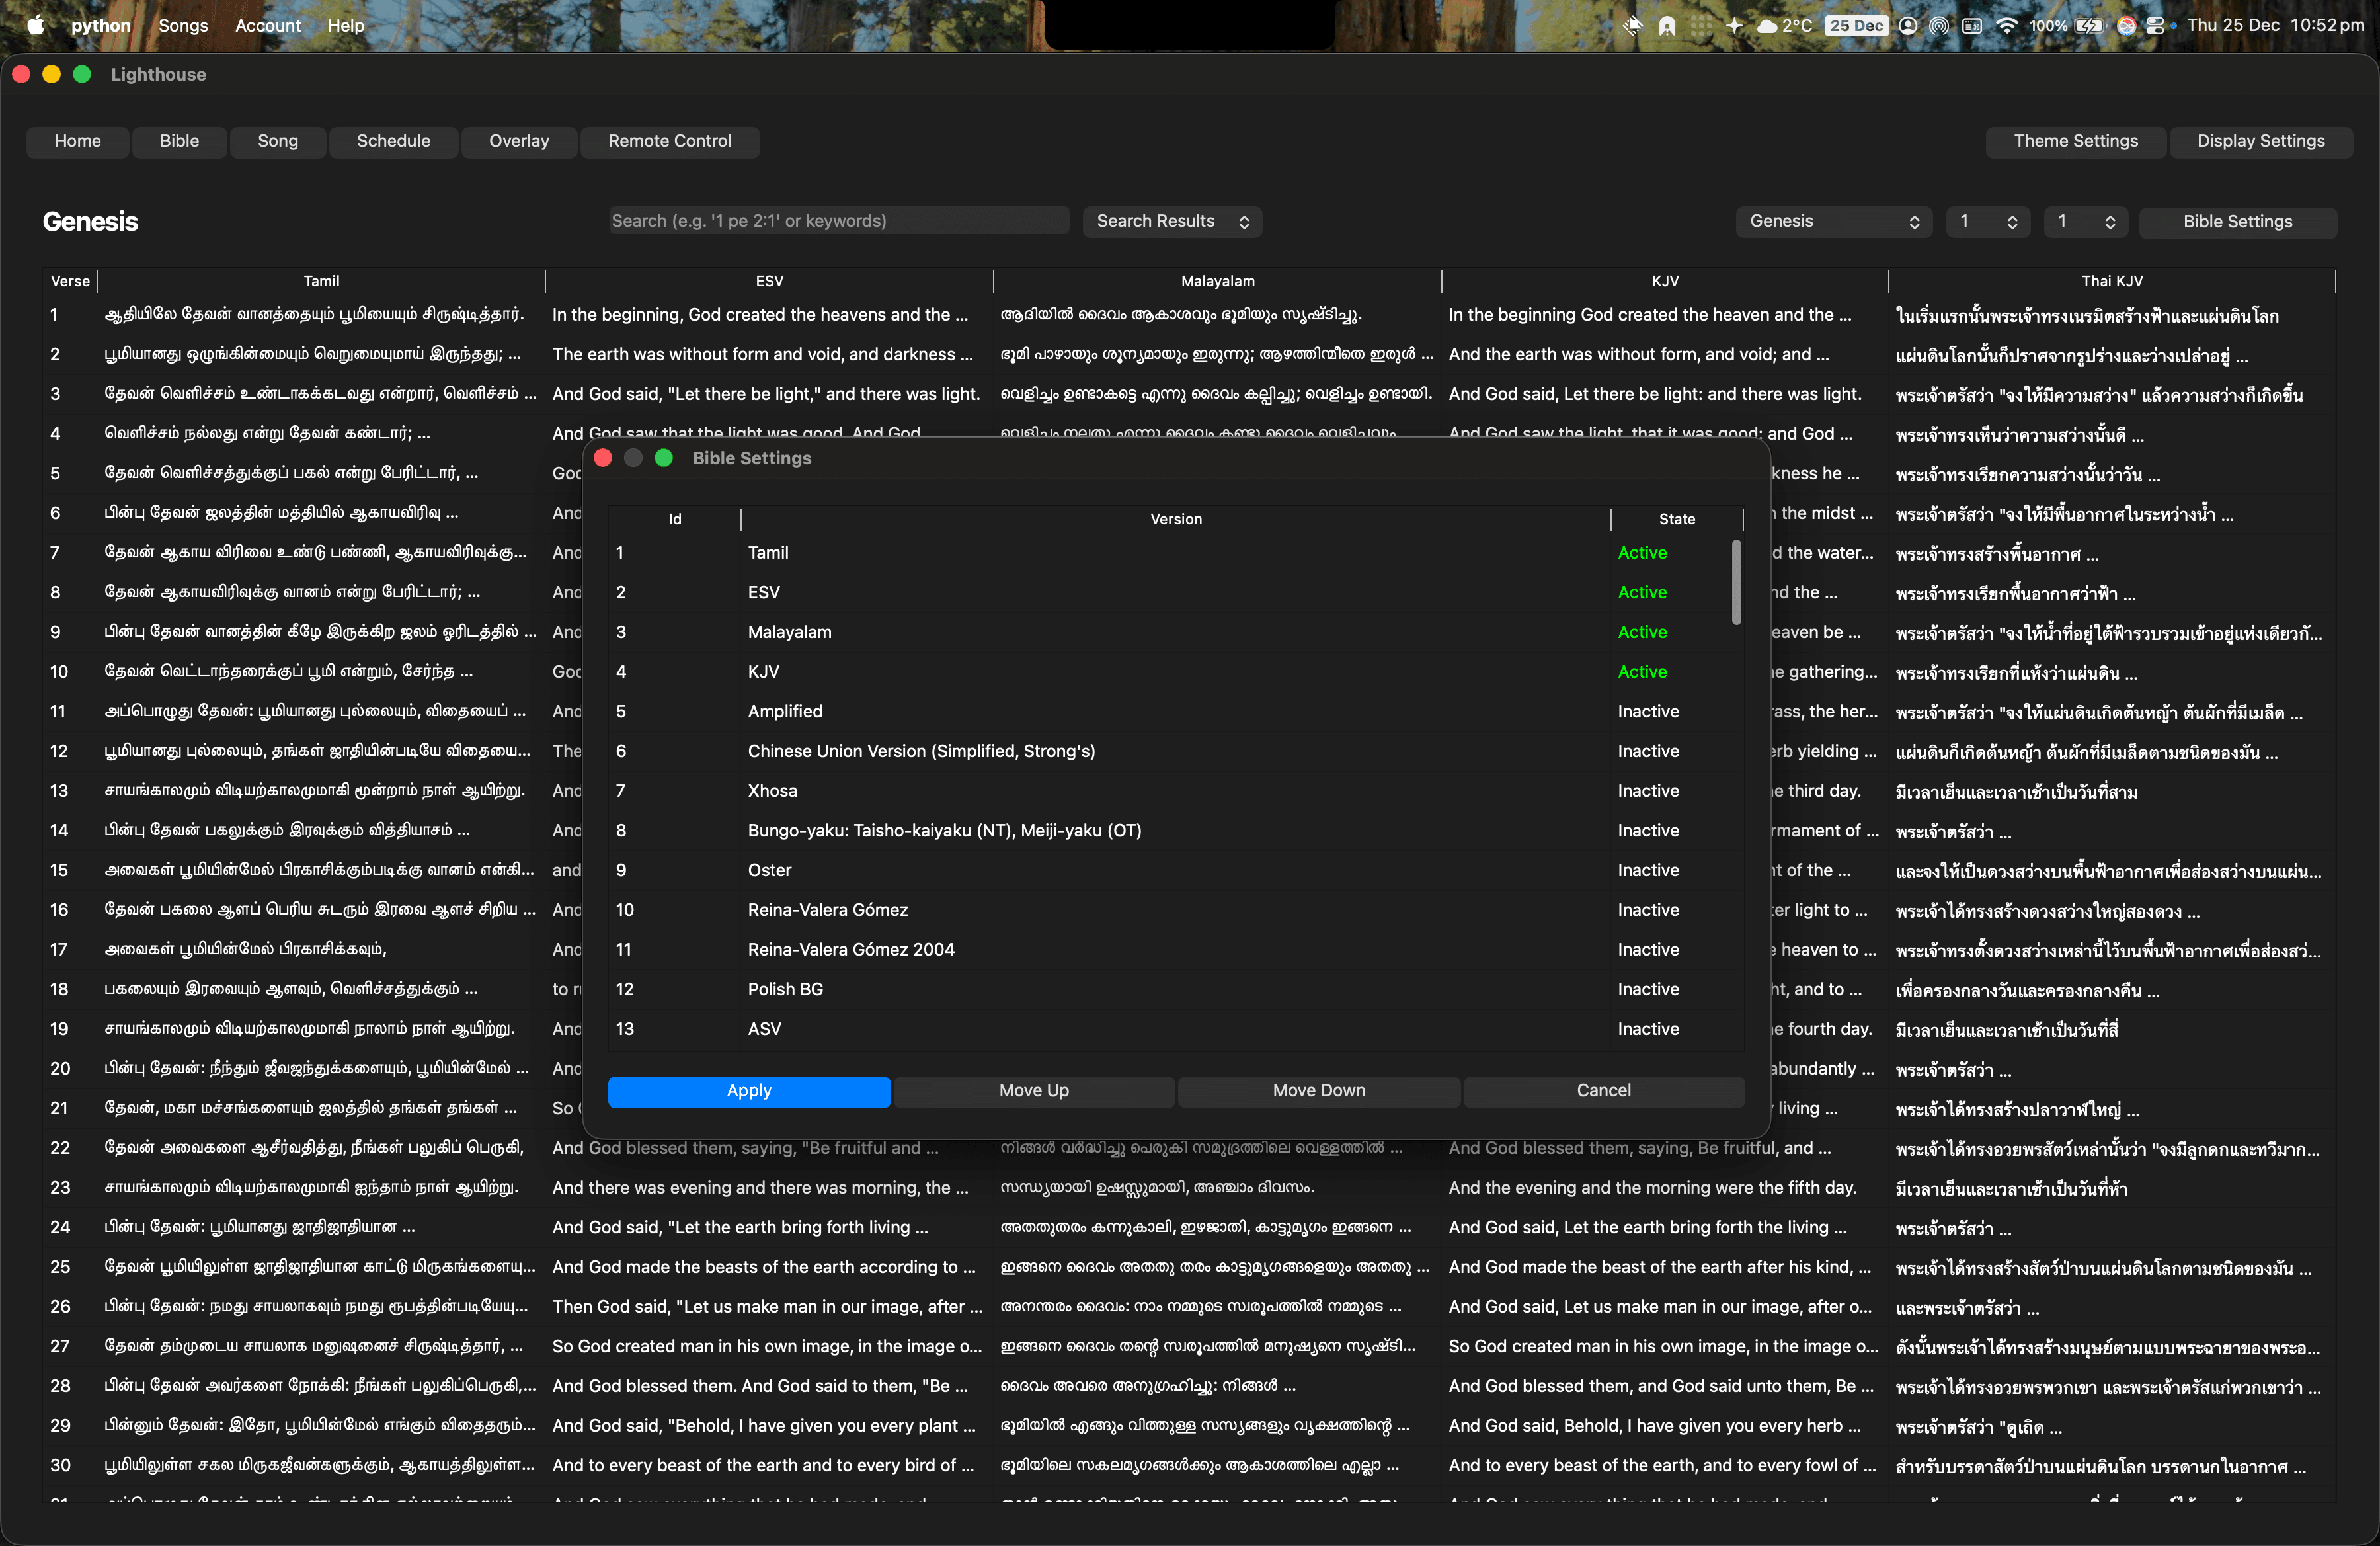
Task: Click the battery charging icon
Action: pyautogui.click(x=2089, y=25)
